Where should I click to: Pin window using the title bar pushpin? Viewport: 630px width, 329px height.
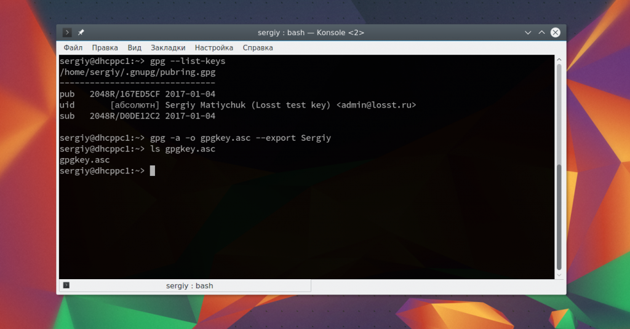[x=81, y=33]
